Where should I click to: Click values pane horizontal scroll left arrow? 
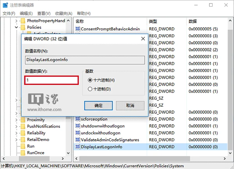(x=76, y=158)
